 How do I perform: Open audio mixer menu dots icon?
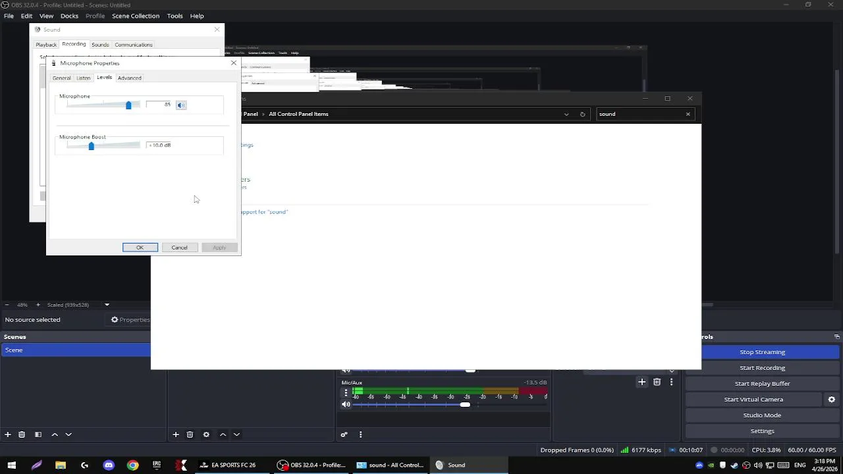pyautogui.click(x=360, y=434)
